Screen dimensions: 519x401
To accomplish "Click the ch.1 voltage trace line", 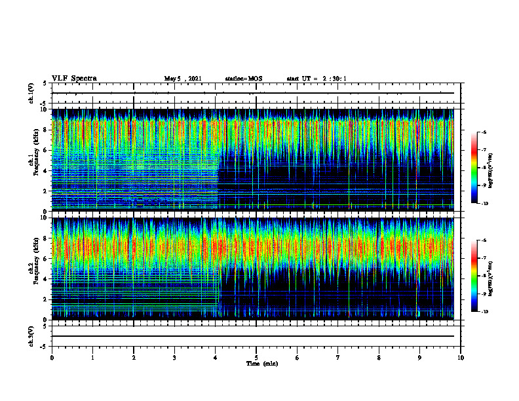I will coord(253,93).
